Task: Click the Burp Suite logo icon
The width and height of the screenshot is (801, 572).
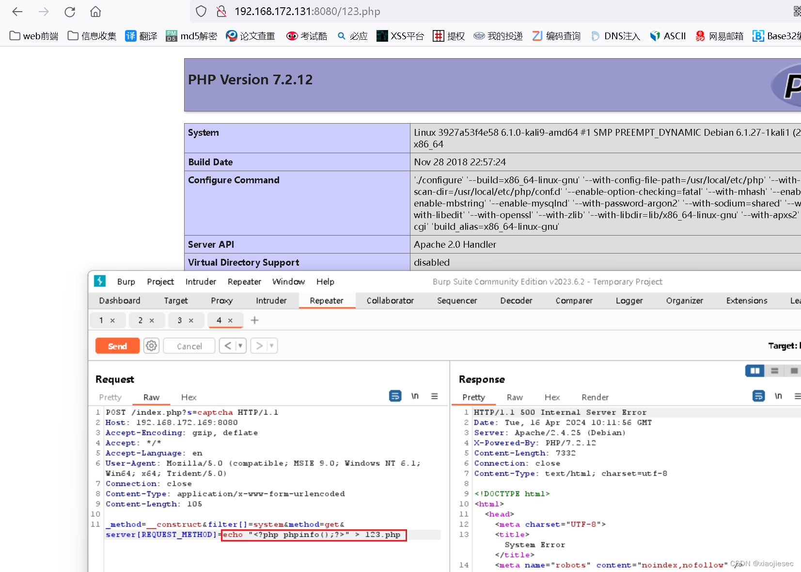Action: [x=99, y=281]
